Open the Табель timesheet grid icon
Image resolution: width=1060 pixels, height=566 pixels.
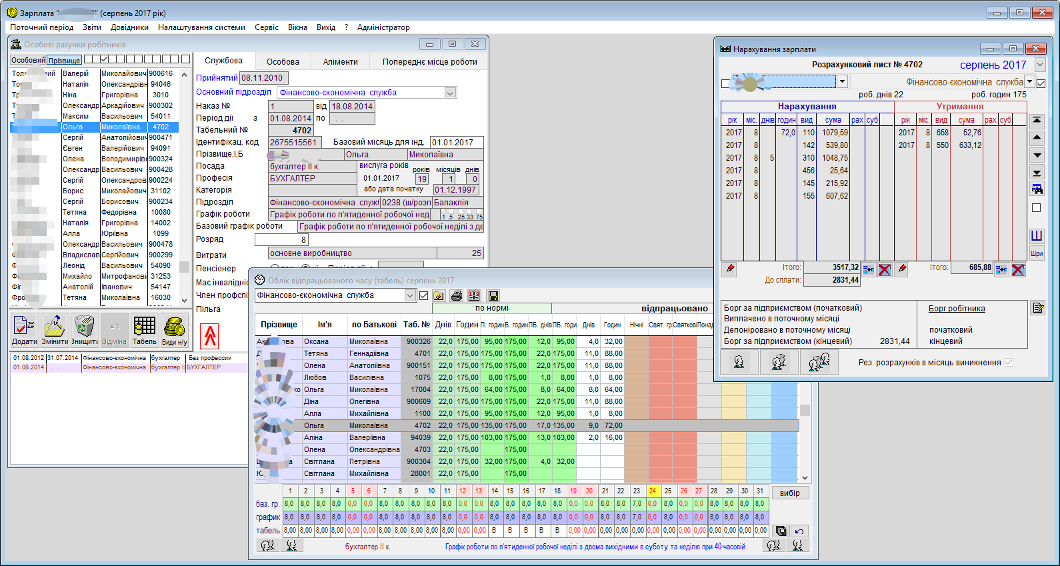[x=144, y=330]
